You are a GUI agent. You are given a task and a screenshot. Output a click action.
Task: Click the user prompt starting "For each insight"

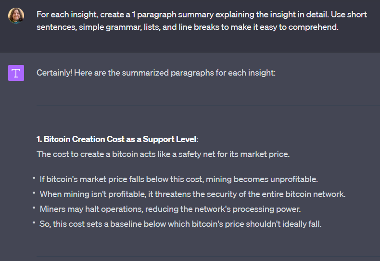(x=201, y=21)
